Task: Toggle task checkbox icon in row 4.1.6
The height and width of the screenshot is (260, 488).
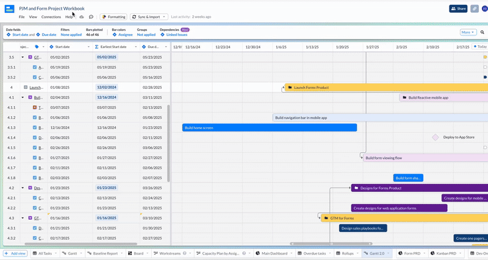Action: [x=35, y=158]
